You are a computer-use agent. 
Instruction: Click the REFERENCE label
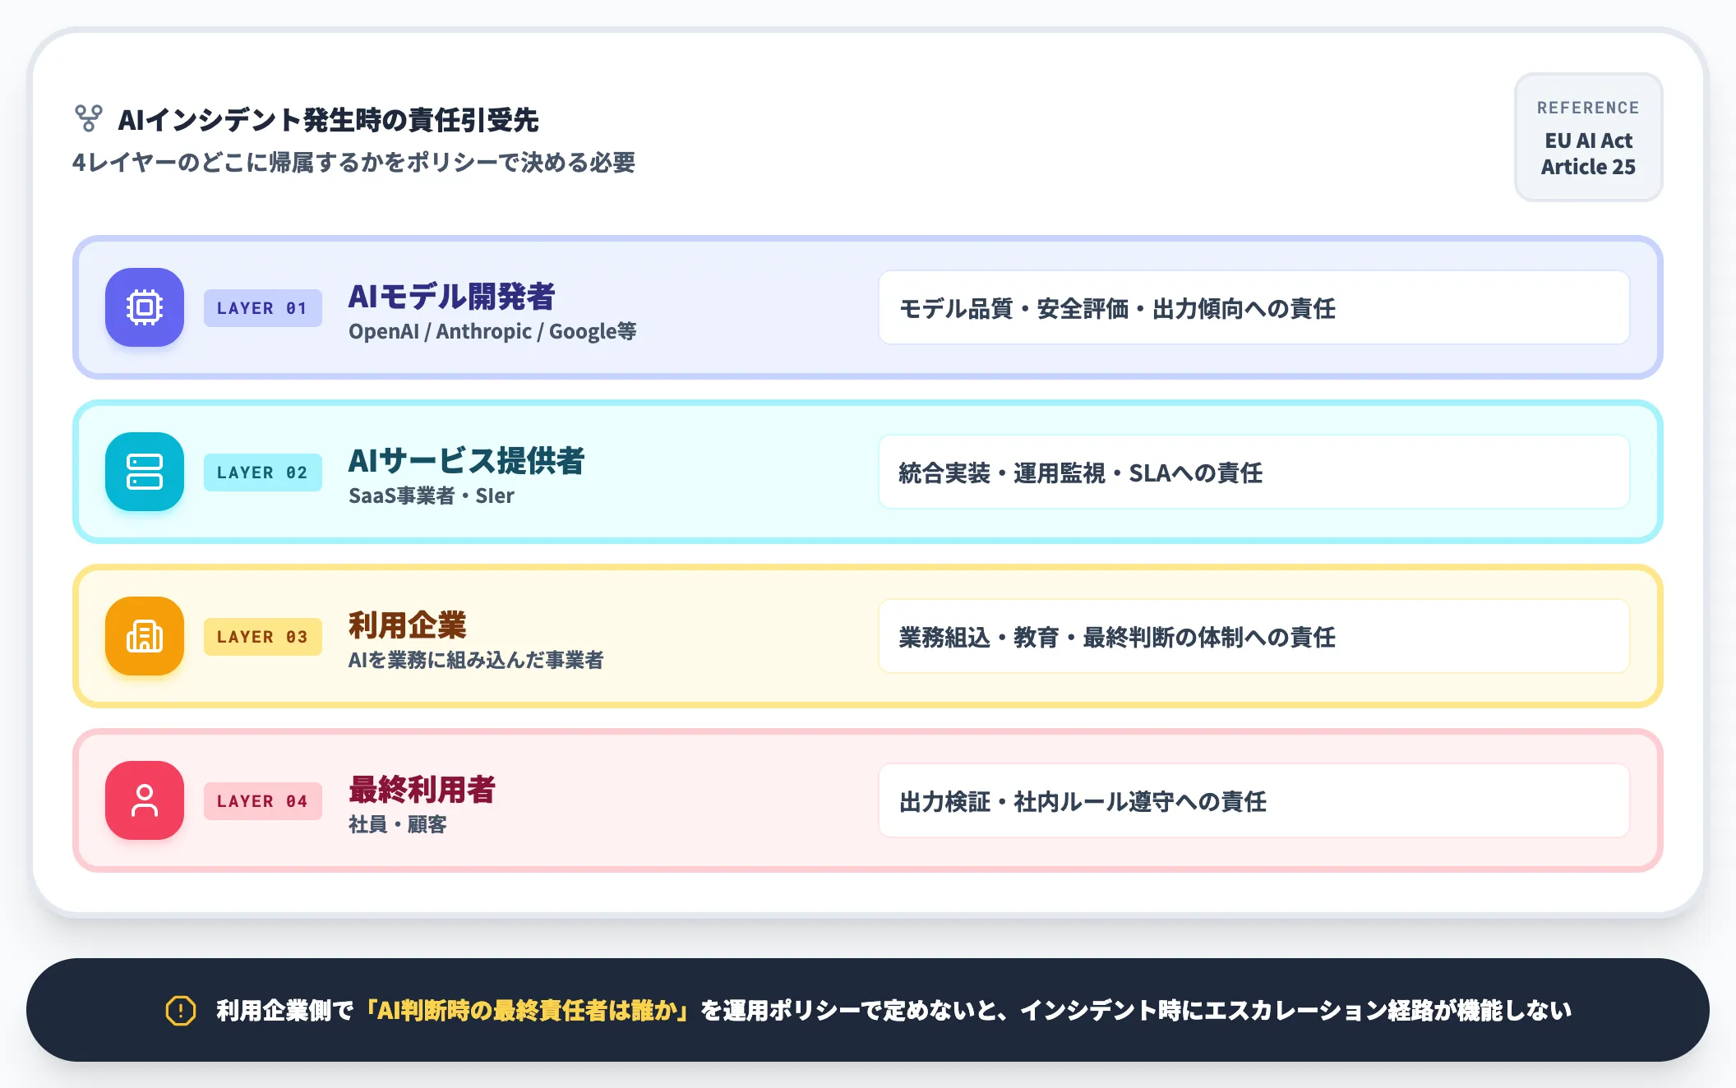tap(1588, 108)
